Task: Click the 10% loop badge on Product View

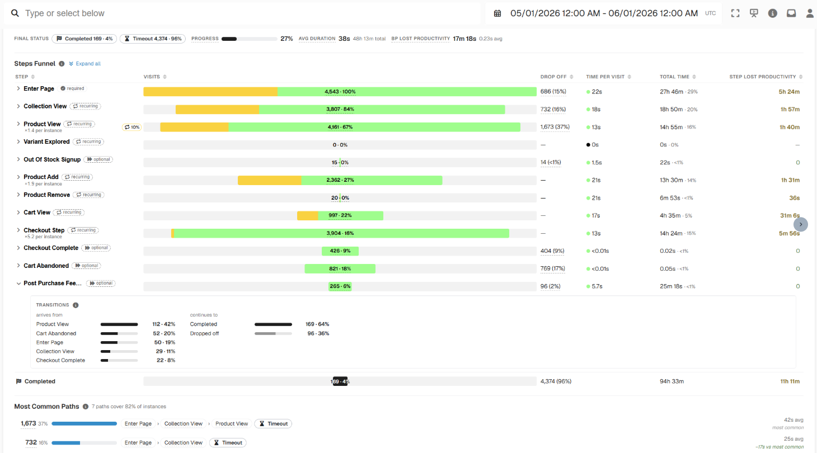Action: point(132,127)
